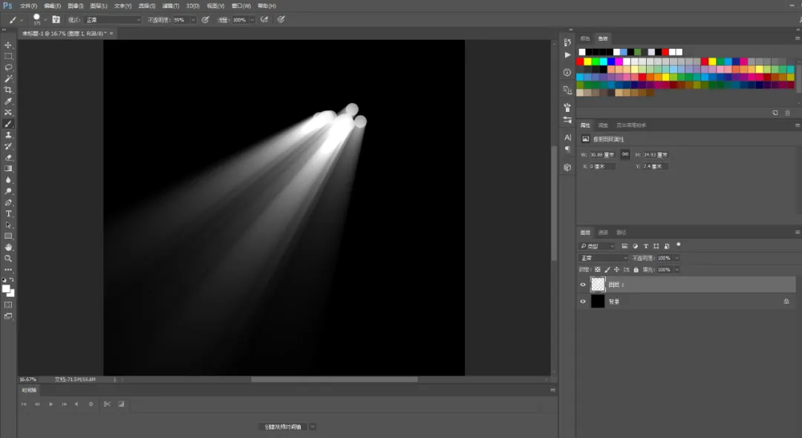Toggle lock position
Viewport: 802px width, 438px height.
[617, 270]
